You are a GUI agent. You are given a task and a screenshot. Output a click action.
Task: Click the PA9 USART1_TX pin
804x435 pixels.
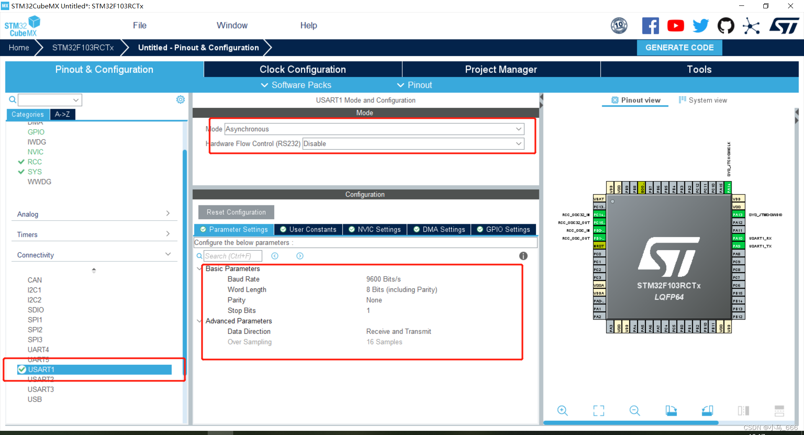[x=738, y=246]
